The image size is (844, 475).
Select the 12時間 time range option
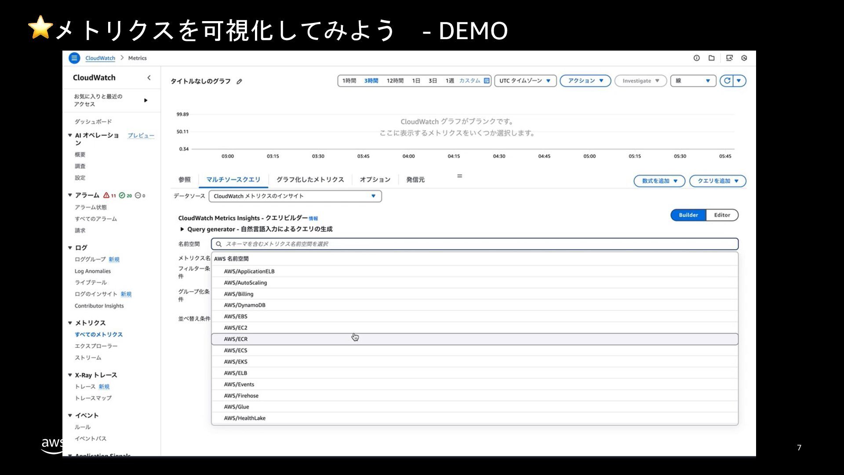pyautogui.click(x=395, y=81)
